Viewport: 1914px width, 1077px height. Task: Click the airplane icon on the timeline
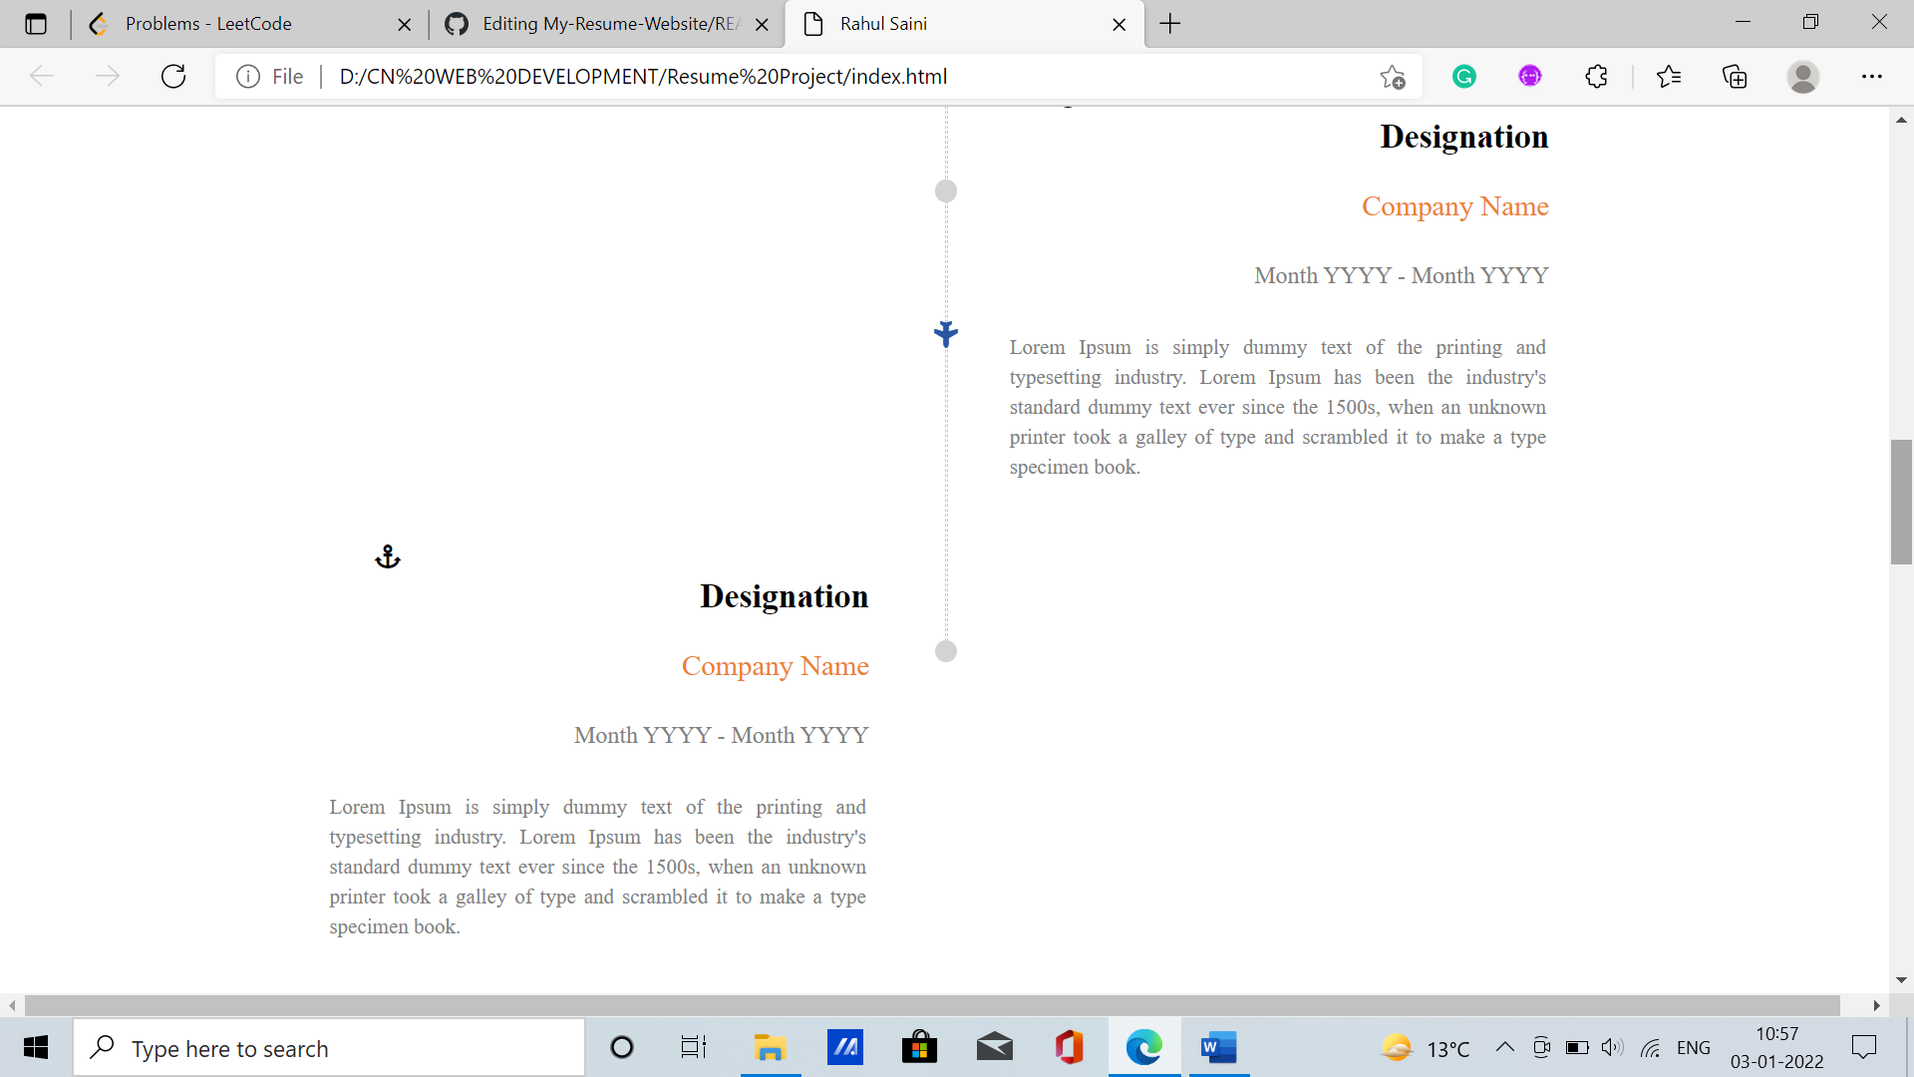tap(945, 334)
